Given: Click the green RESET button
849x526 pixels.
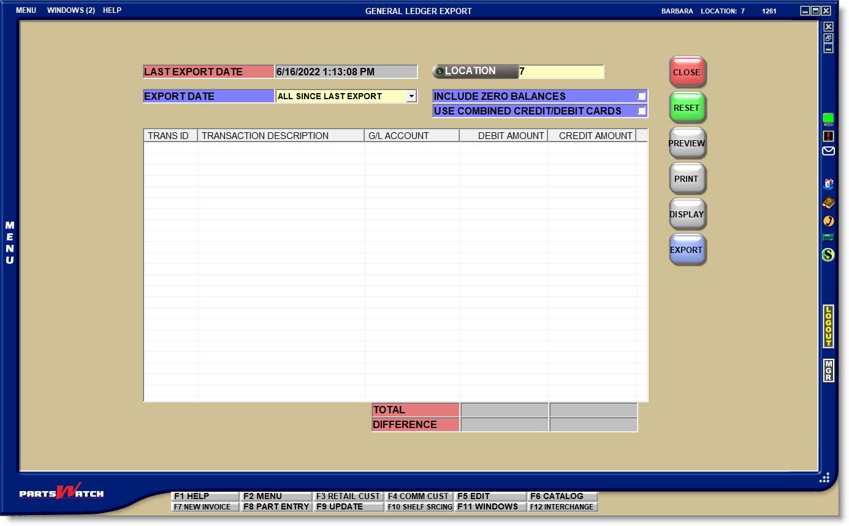Looking at the screenshot, I should [x=687, y=108].
